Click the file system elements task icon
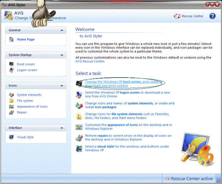The image size is (222, 184). coord(79,116)
